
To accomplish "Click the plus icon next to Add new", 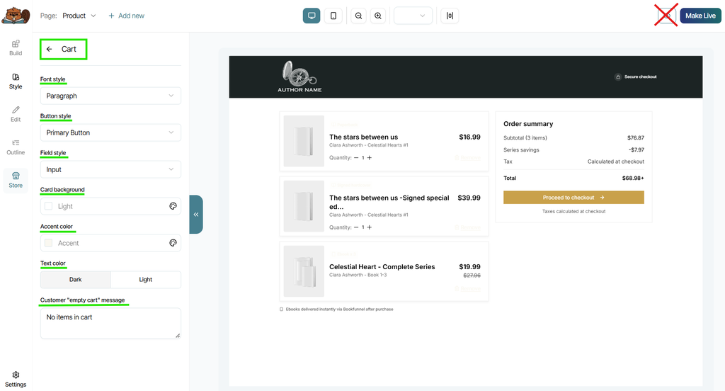I will [x=111, y=16].
